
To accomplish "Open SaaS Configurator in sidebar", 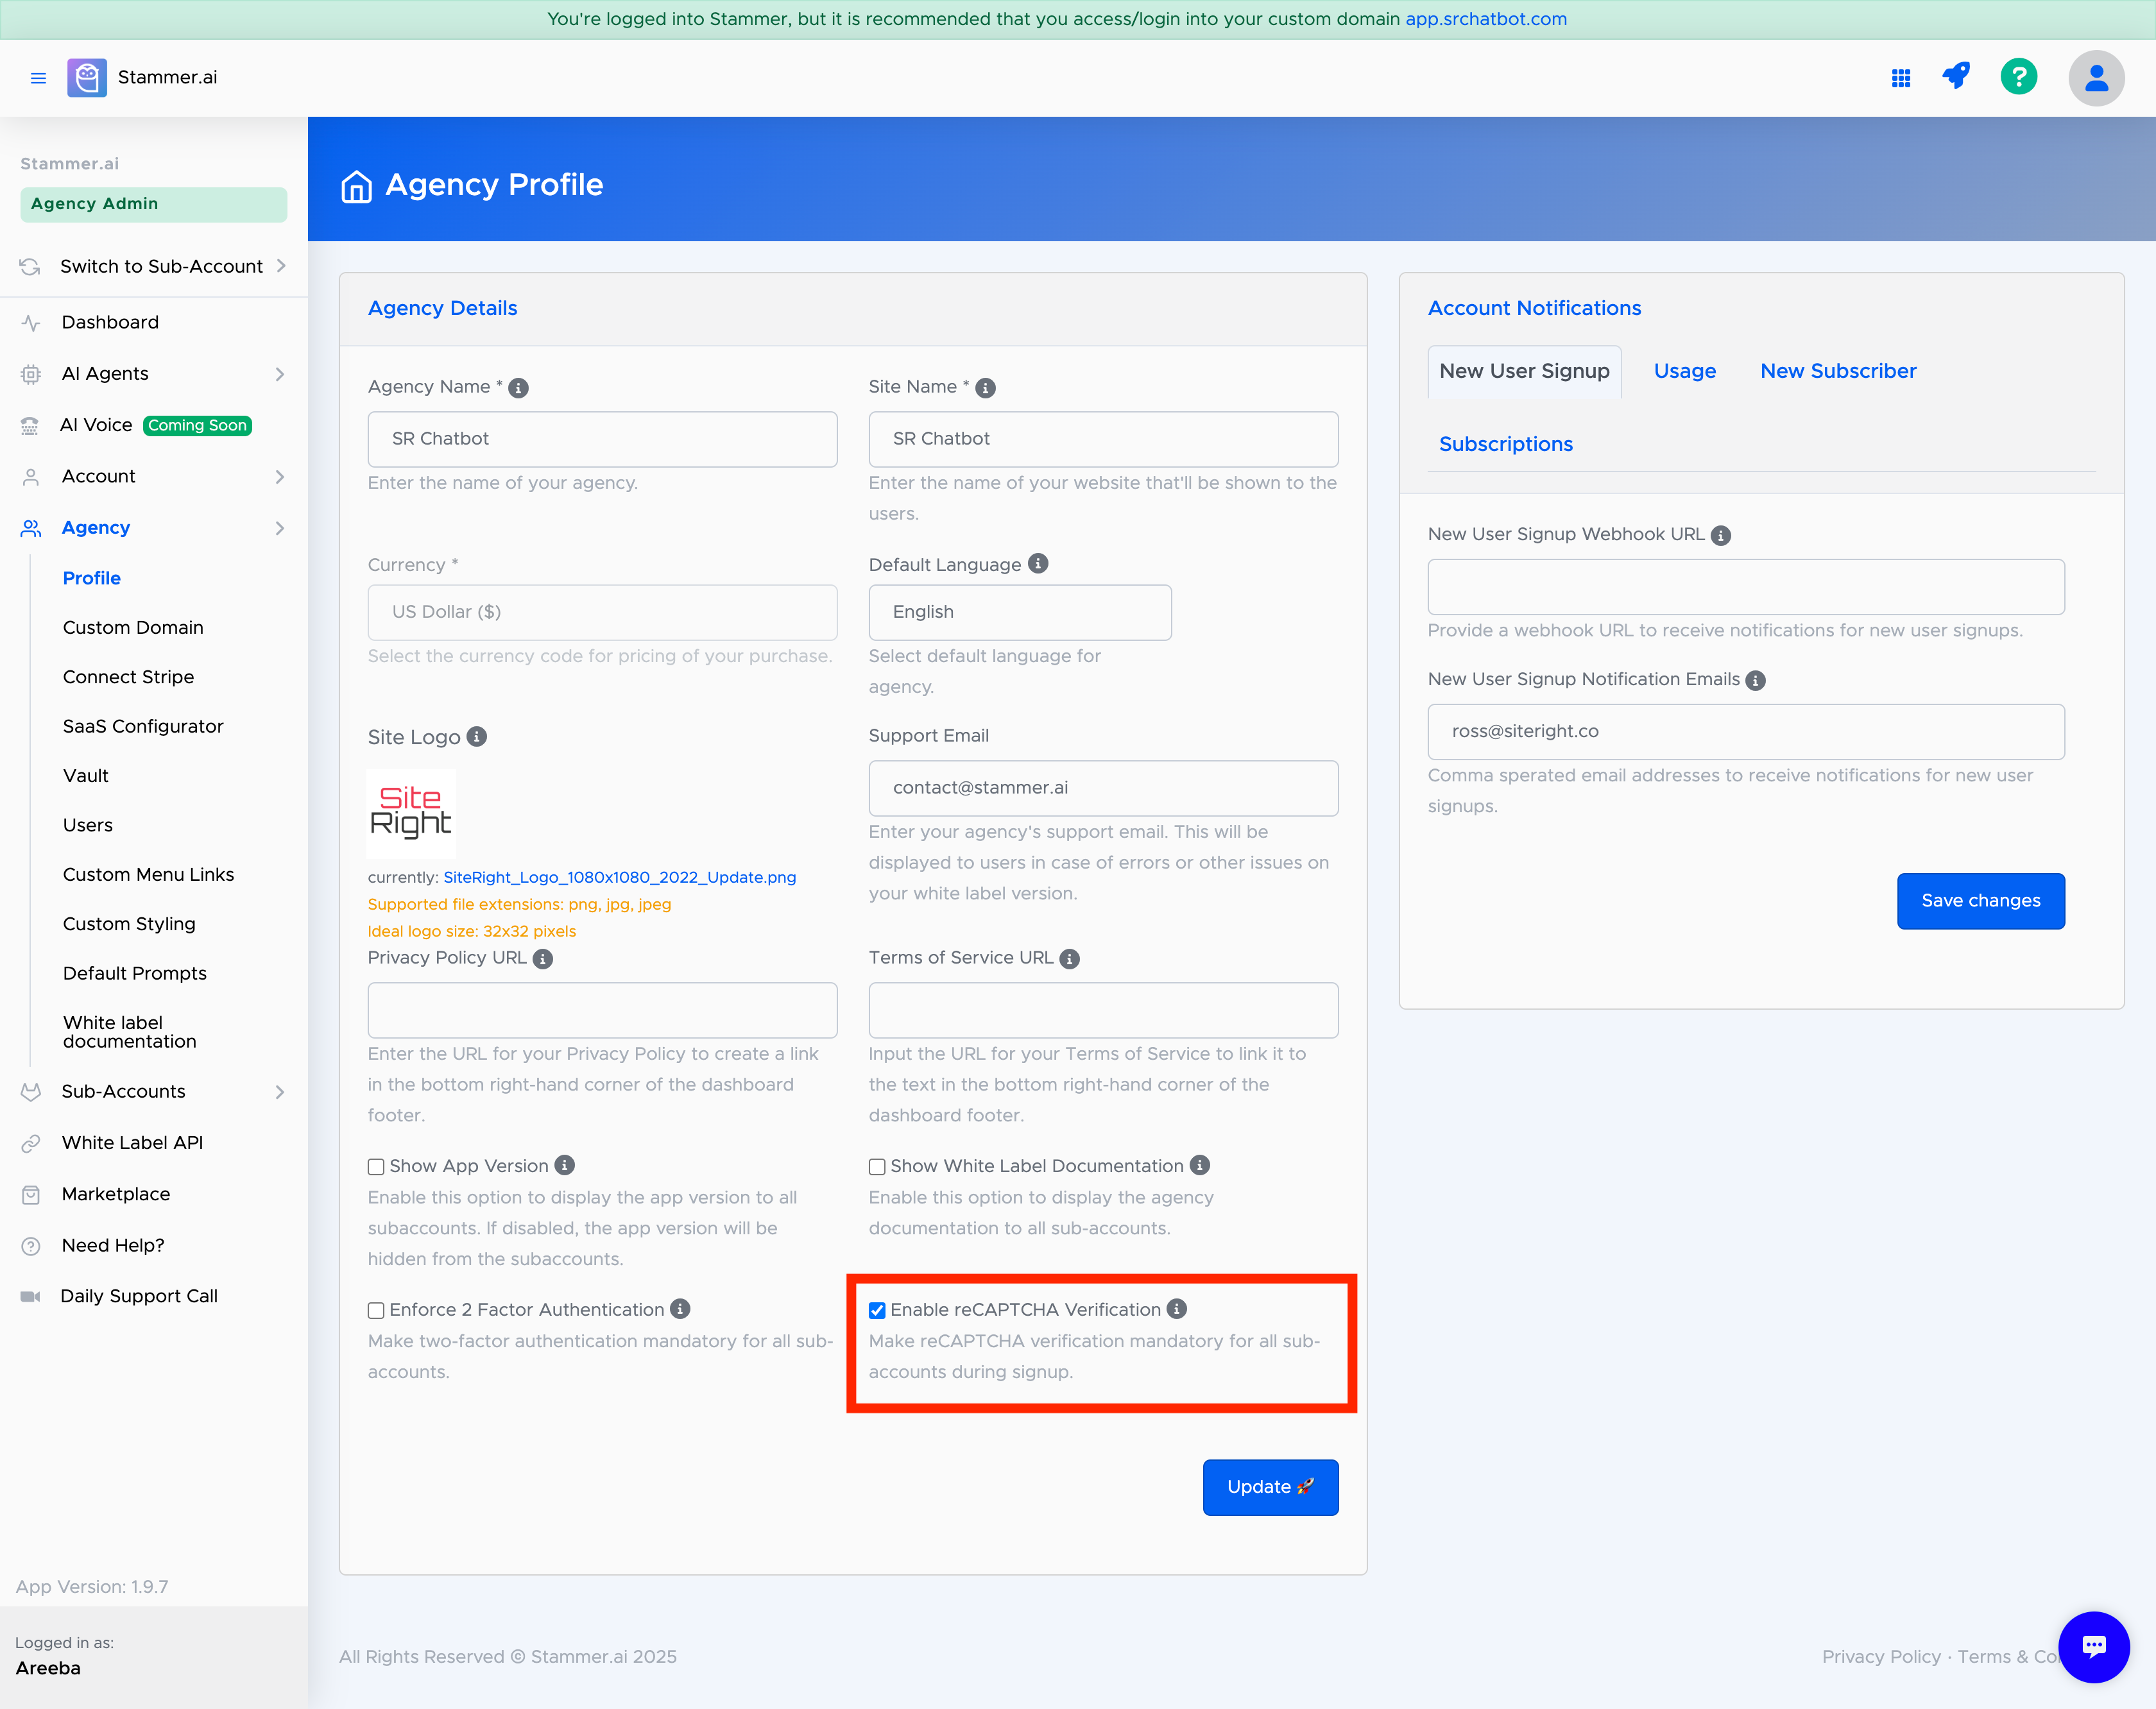I will click(x=143, y=727).
